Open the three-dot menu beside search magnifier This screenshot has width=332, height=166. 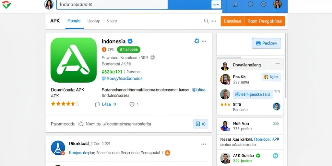[214, 21]
